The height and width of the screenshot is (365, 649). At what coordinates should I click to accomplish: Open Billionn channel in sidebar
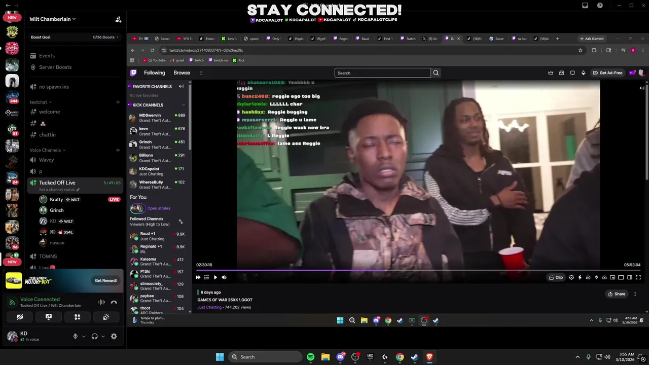(x=158, y=158)
